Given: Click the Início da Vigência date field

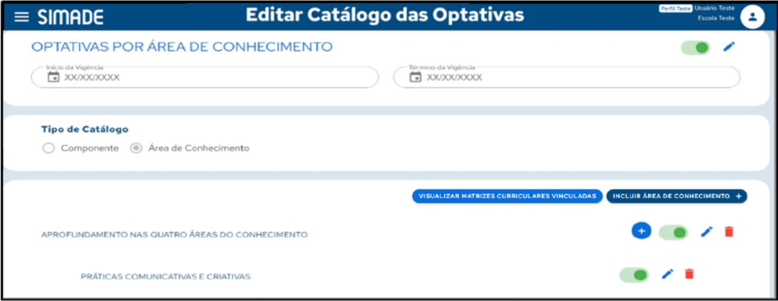Looking at the screenshot, I should 205,77.
